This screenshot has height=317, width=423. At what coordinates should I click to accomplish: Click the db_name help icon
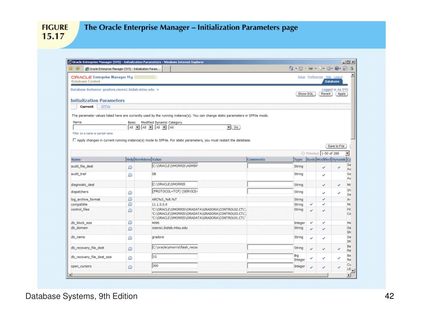click(x=130, y=238)
